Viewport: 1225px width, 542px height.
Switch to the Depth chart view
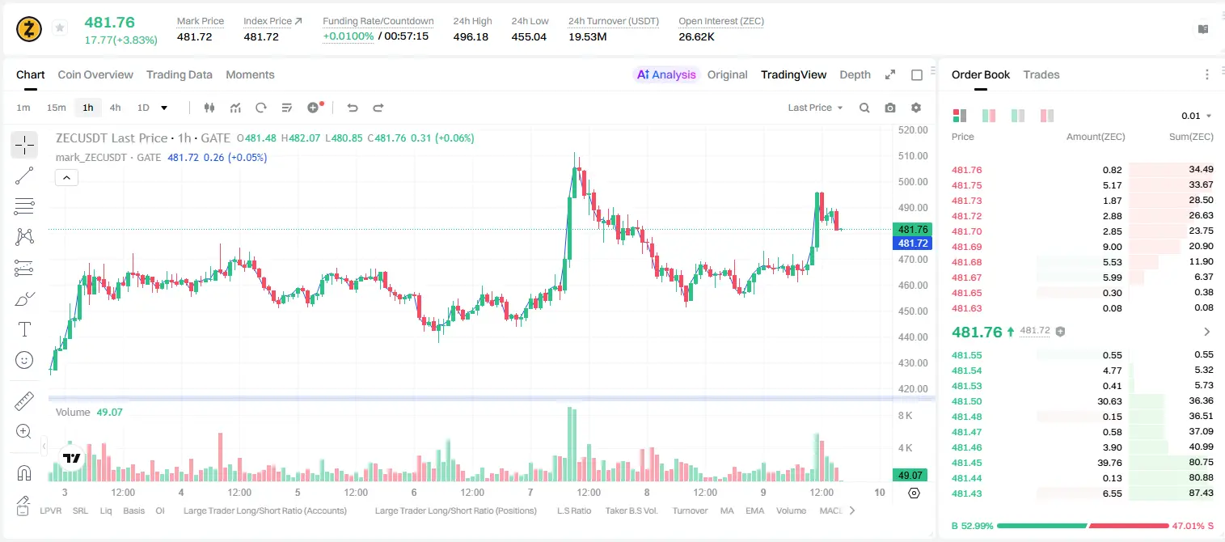pyautogui.click(x=855, y=74)
